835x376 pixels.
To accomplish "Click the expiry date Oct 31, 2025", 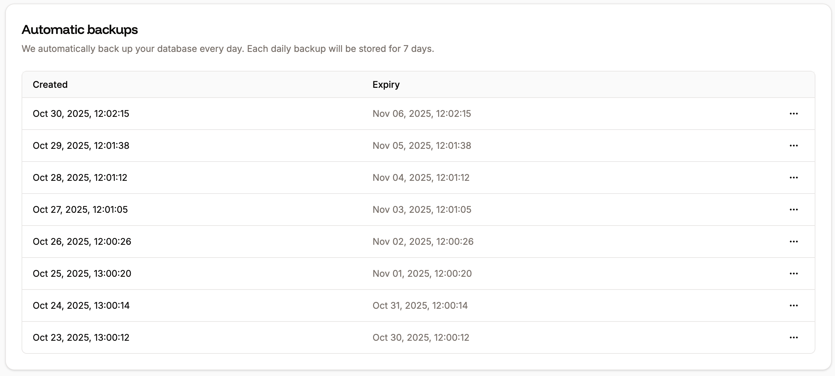I will pos(420,305).
